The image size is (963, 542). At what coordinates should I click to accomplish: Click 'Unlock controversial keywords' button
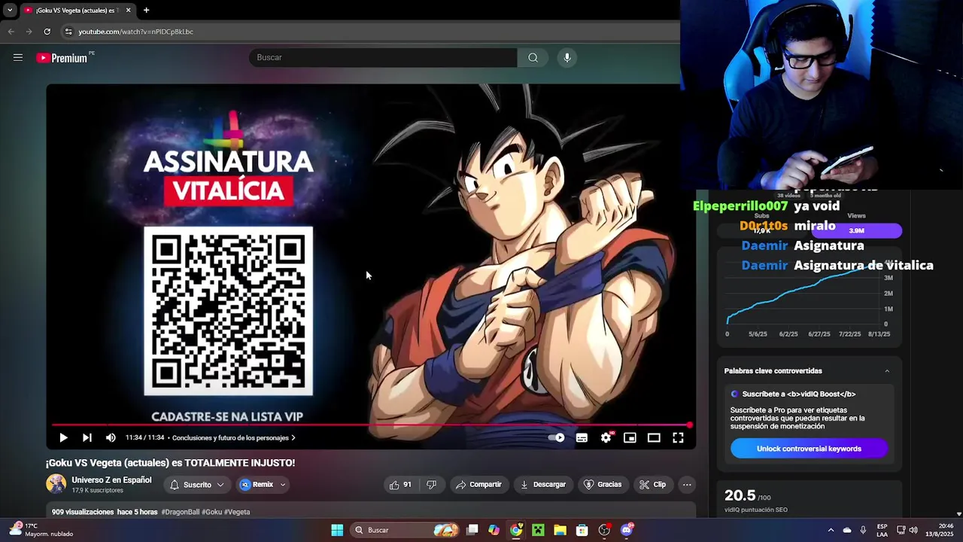[809, 449]
